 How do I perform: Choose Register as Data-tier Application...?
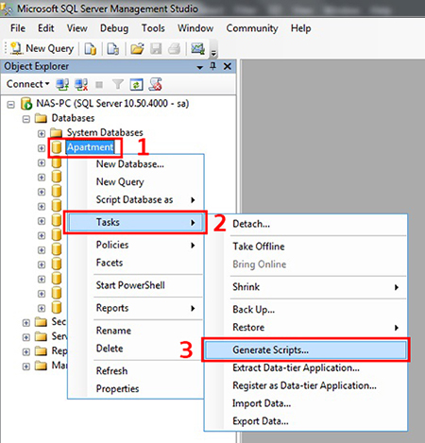pos(306,385)
